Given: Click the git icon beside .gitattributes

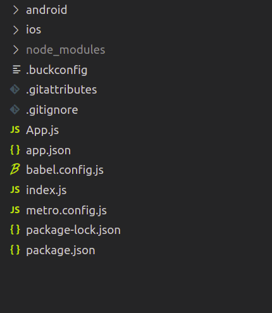Looking at the screenshot, I should pos(15,89).
